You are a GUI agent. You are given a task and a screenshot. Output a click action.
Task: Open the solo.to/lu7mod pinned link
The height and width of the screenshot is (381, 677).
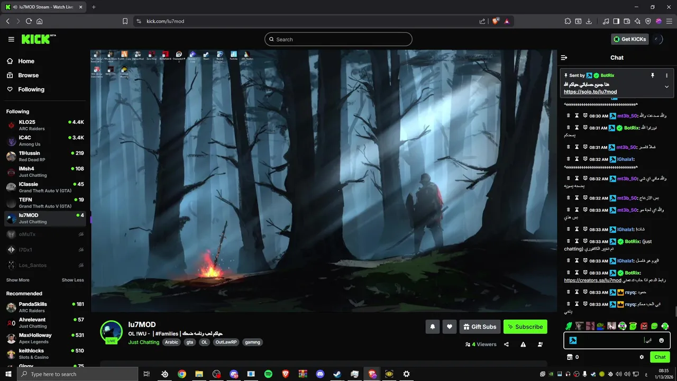590,92
